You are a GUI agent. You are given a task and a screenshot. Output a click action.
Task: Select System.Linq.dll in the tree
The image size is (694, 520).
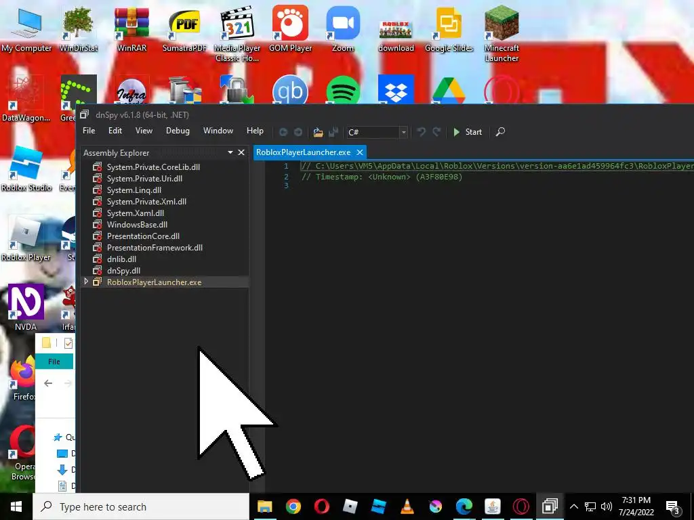(x=134, y=190)
